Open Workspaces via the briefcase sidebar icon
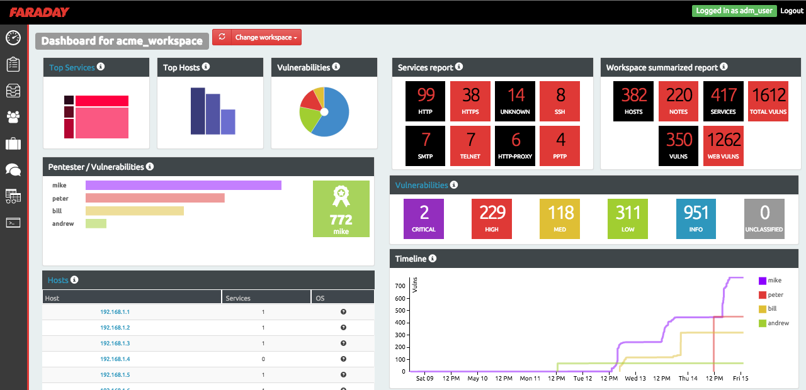Viewport: 806px width, 390px height. click(x=13, y=143)
